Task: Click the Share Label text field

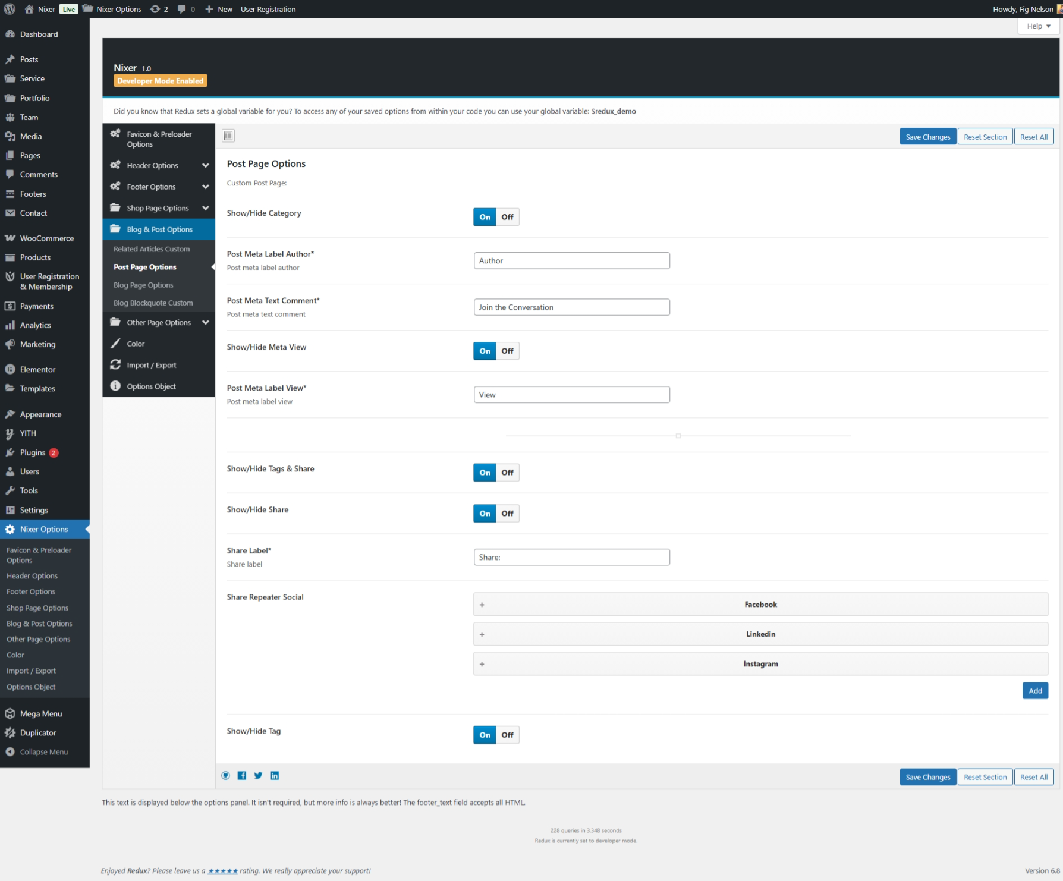Action: point(571,557)
